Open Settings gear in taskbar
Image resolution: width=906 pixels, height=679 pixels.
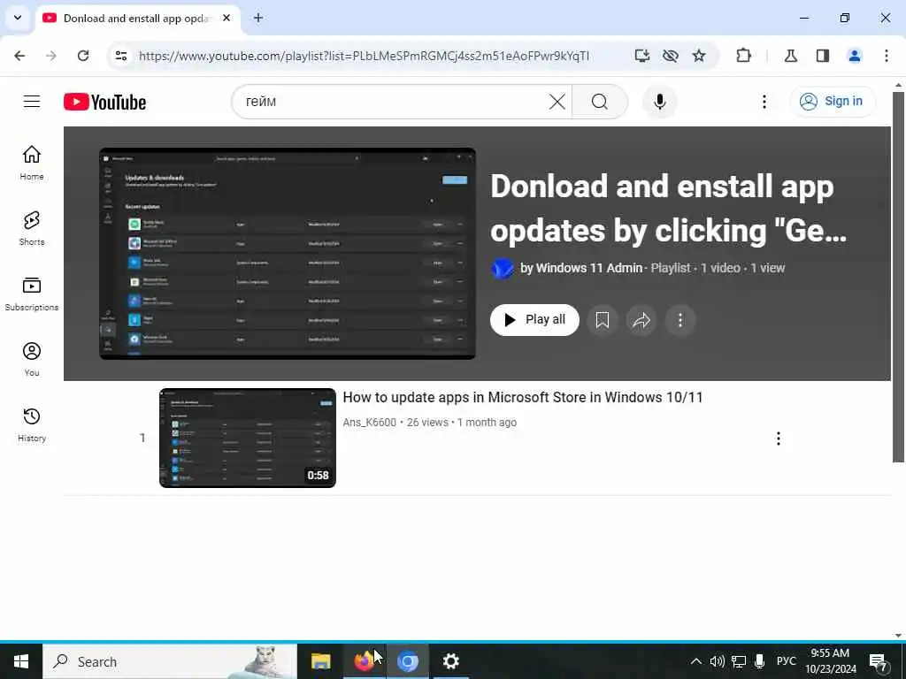(450, 661)
